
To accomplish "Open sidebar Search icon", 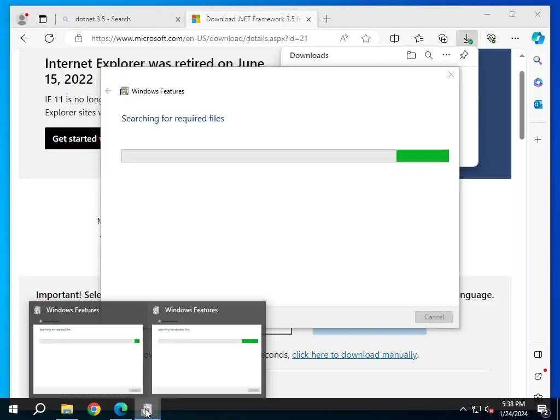I will [x=538, y=60].
